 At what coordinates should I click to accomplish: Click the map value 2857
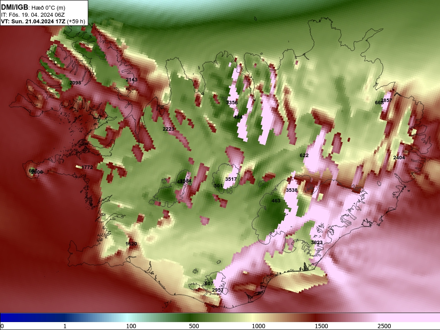pyautogui.click(x=386, y=100)
